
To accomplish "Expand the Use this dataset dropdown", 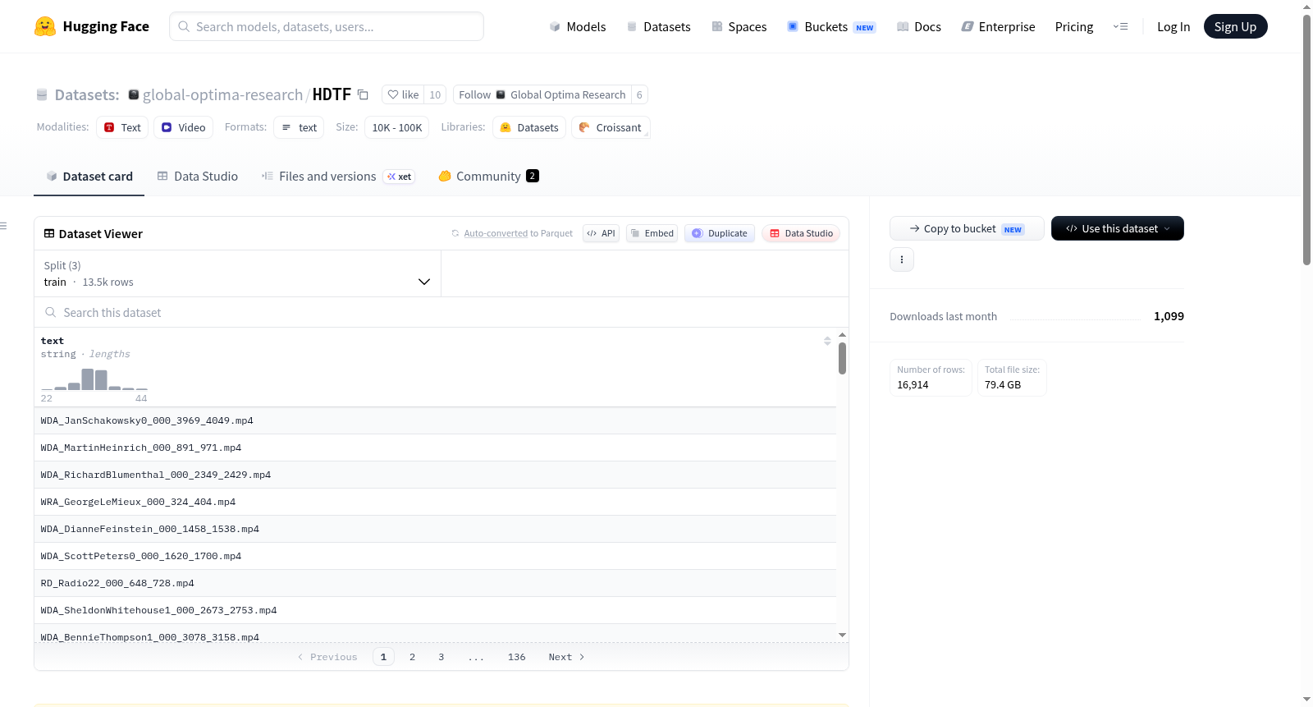I will pos(1118,228).
